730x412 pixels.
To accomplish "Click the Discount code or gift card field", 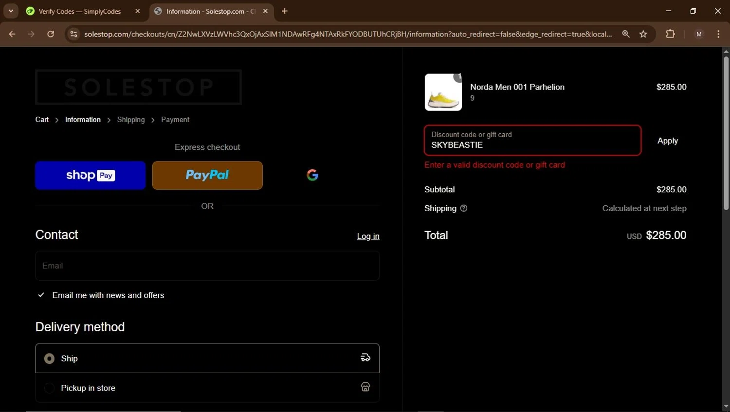I will tap(532, 141).
